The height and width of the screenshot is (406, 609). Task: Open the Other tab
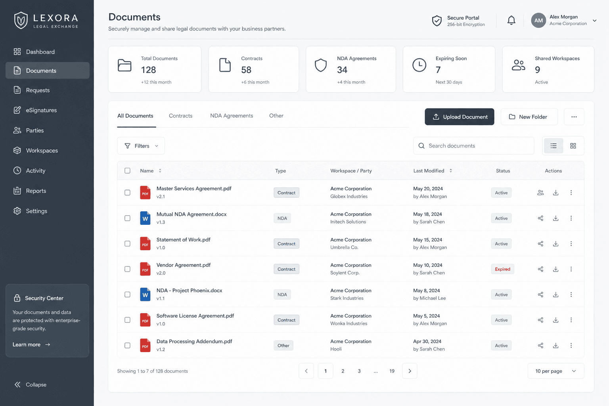pos(276,116)
